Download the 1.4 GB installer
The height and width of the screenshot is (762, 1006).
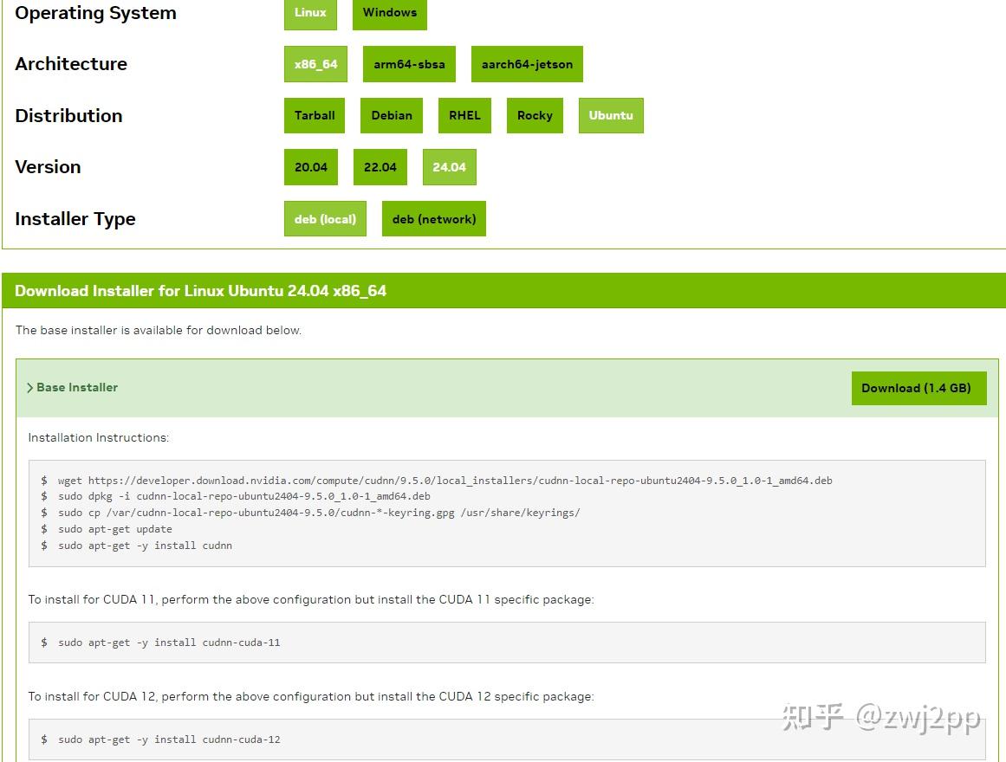[918, 388]
